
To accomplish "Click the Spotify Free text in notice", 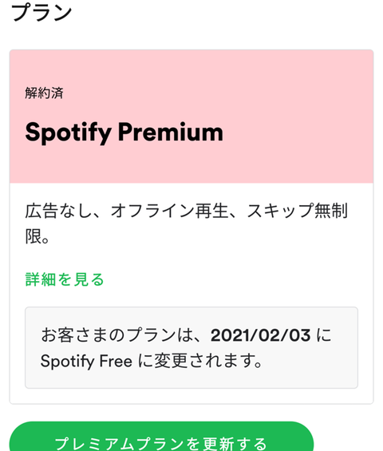I will (86, 361).
